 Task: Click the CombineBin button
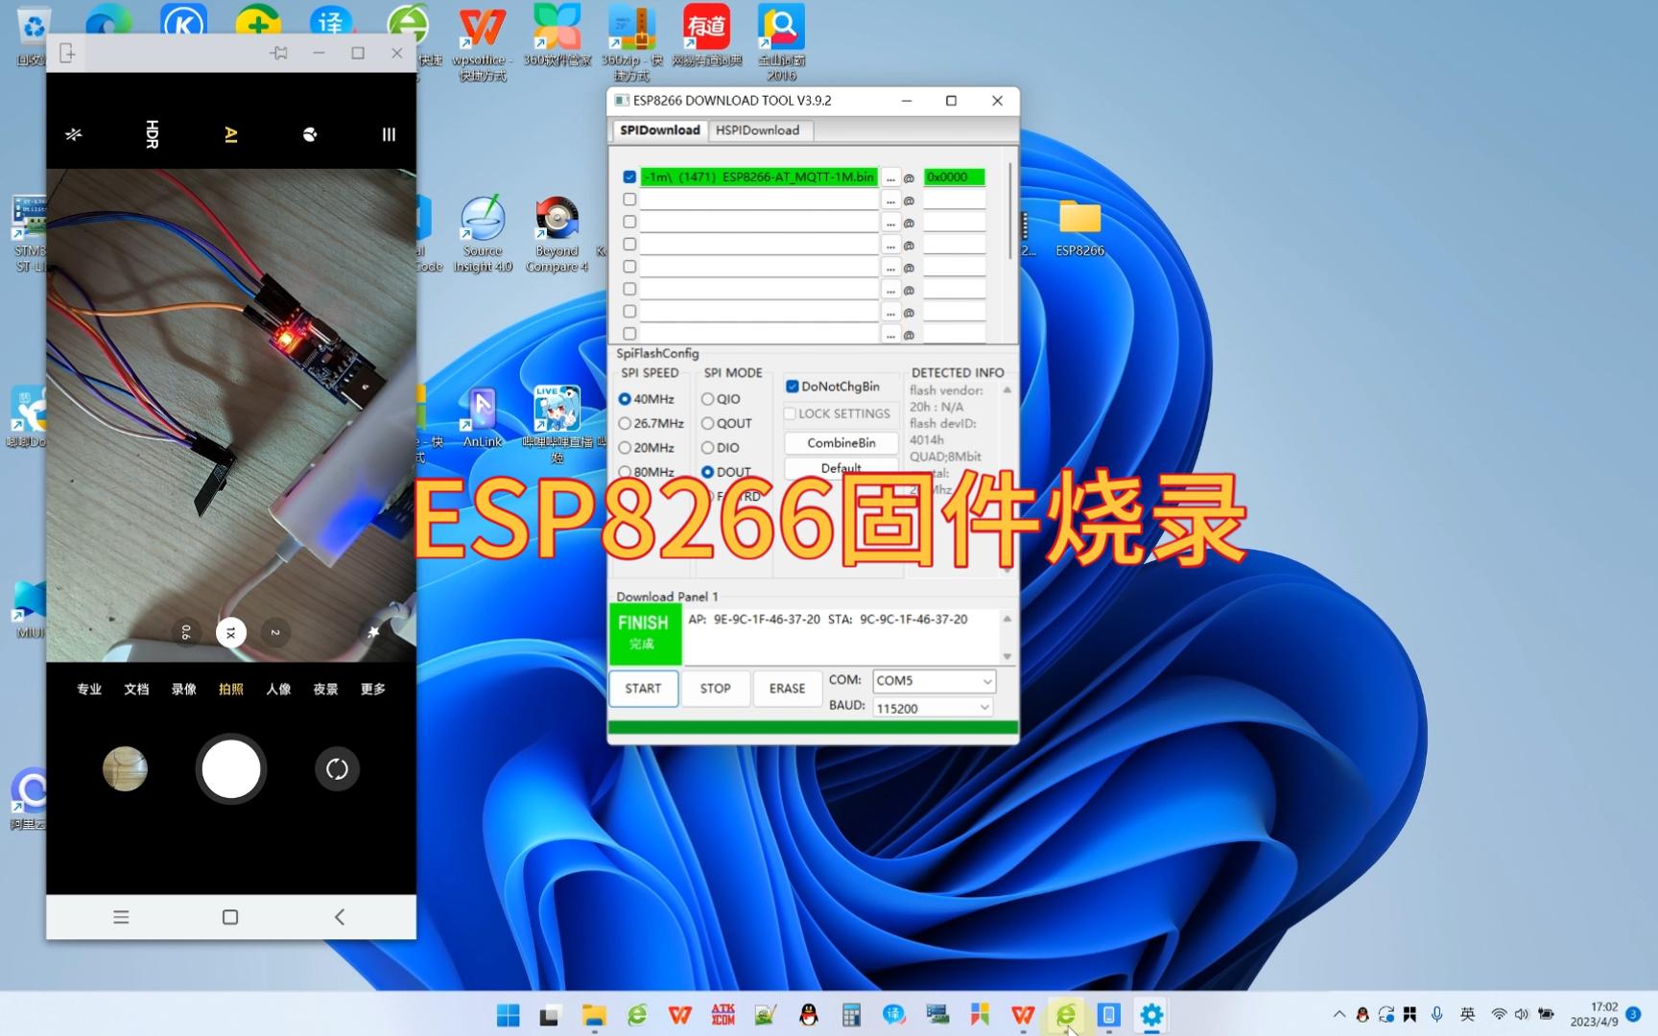pos(841,443)
